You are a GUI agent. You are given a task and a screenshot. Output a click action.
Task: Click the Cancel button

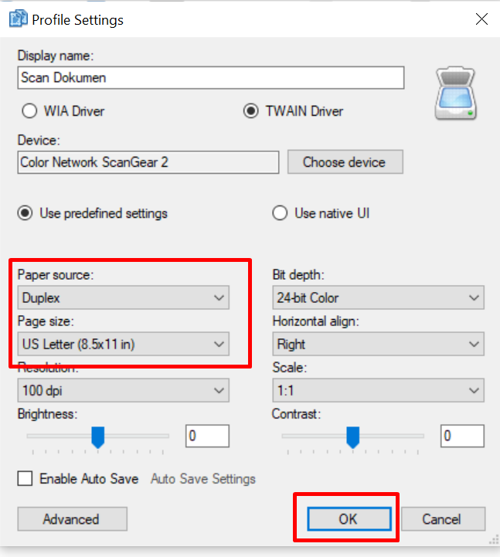coord(443,519)
